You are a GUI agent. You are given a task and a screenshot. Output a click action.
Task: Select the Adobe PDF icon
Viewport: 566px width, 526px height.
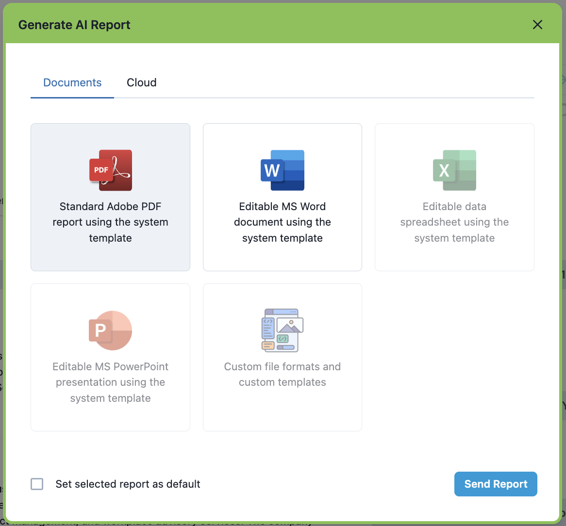pyautogui.click(x=111, y=170)
